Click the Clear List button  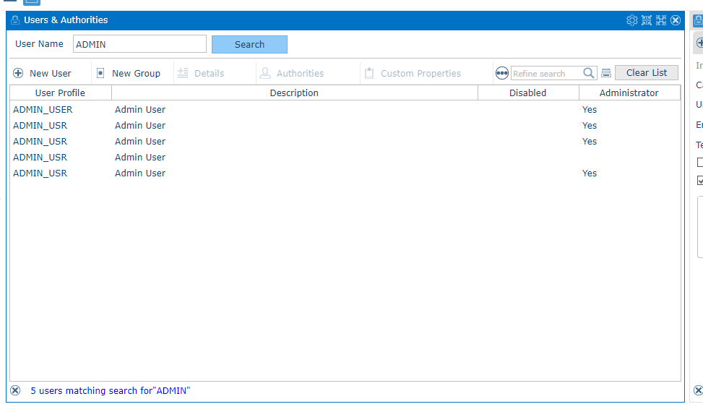[x=646, y=72]
